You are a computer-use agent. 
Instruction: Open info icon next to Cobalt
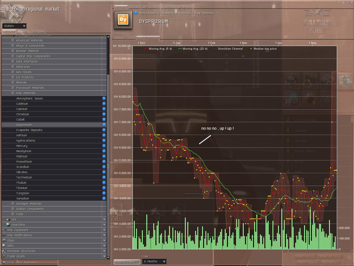click(104, 119)
